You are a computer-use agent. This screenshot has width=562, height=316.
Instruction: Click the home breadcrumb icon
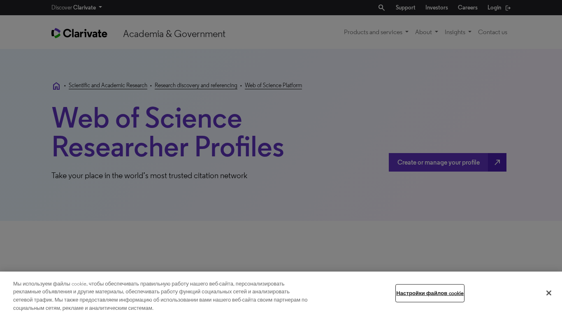click(x=56, y=86)
